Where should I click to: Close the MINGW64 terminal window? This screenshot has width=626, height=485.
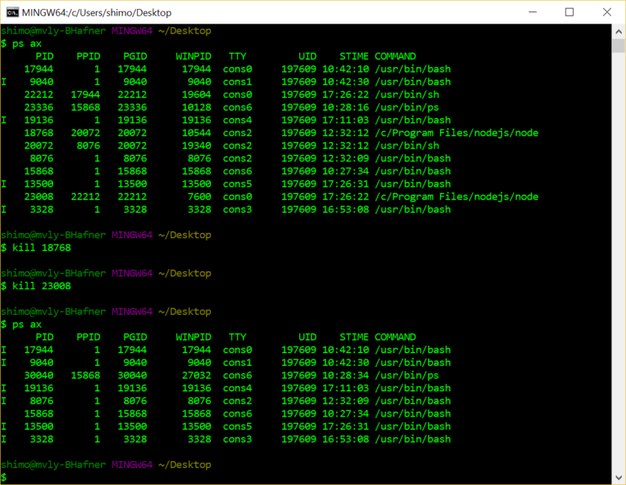click(x=607, y=11)
